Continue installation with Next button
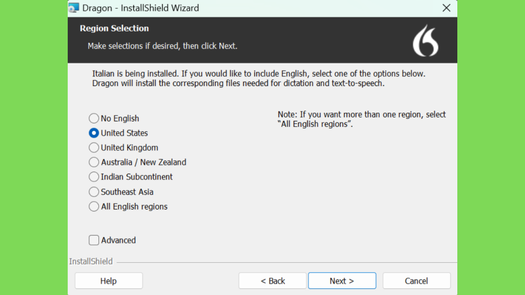The width and height of the screenshot is (525, 295). [342, 281]
